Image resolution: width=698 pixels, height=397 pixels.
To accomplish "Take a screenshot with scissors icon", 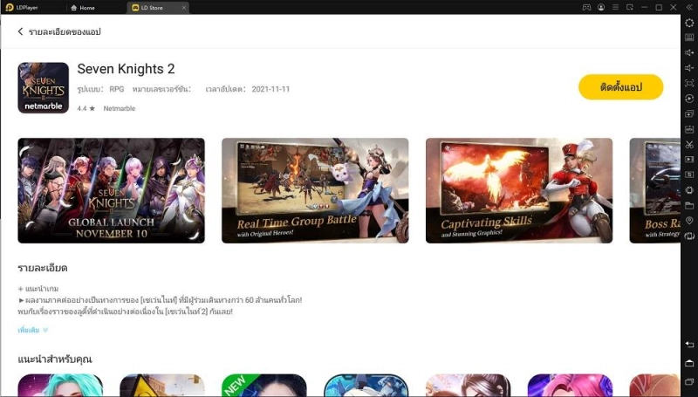I will pyautogui.click(x=689, y=144).
